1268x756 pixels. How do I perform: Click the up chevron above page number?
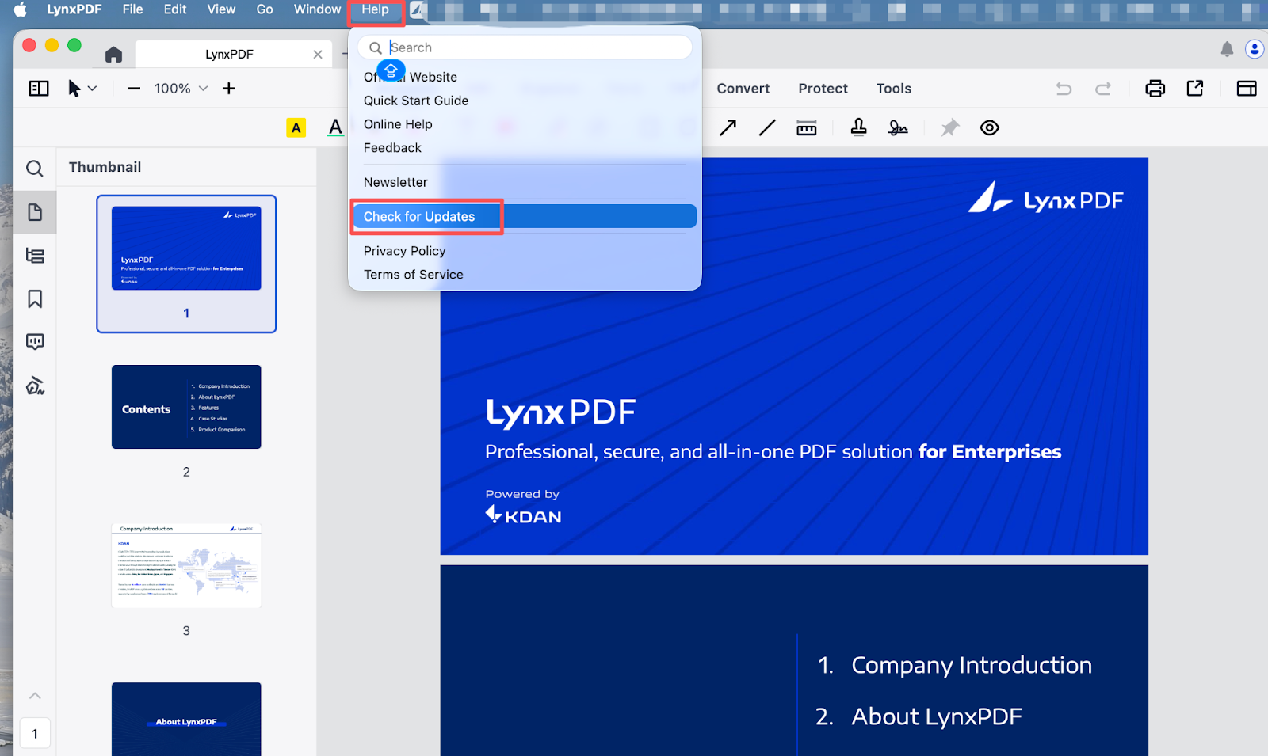pos(35,696)
